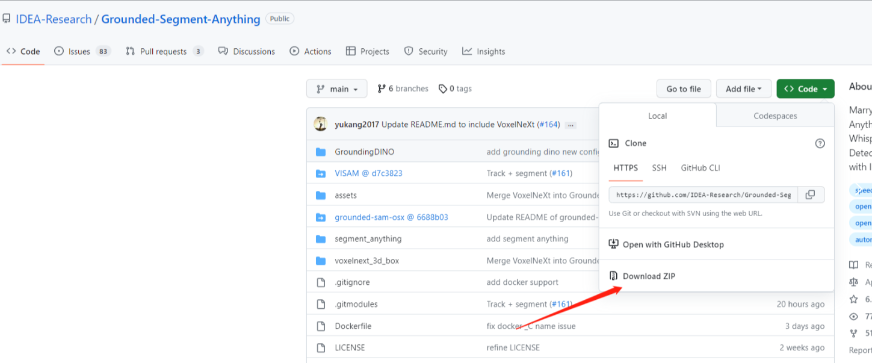Image resolution: width=872 pixels, height=363 pixels.
Task: Click the VISAM submodule folder icon
Action: pyautogui.click(x=321, y=173)
